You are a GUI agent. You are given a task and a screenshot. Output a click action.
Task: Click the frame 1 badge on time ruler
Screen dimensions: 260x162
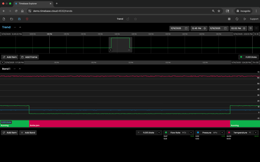[x=2, y=62]
